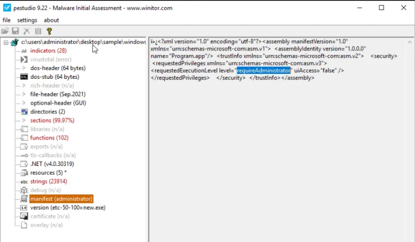Click the help question mark icon
The width and height of the screenshot is (415, 242).
click(49, 31)
